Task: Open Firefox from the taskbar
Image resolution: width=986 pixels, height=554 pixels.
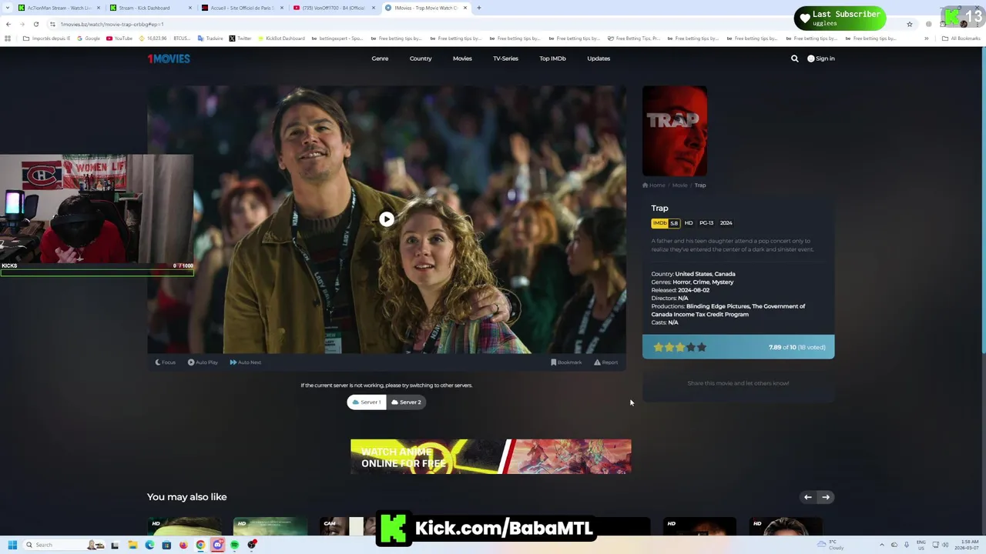Action: [x=183, y=545]
